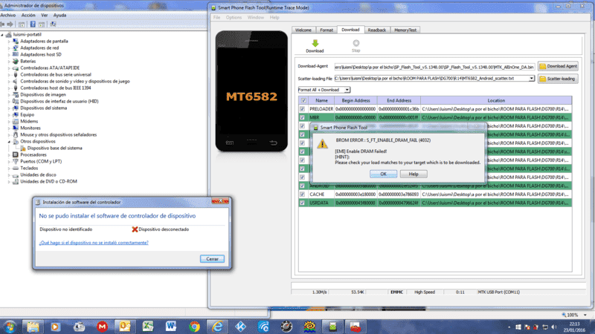The height and width of the screenshot is (334, 595).
Task: Open the Scatter-loading File path dropdown arrow
Action: point(532,79)
